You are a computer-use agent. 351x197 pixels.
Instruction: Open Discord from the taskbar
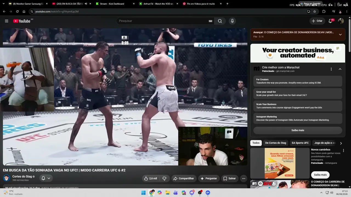pos(192,193)
